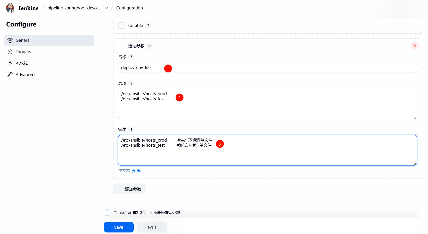Save the pipeline configuration

click(x=119, y=227)
